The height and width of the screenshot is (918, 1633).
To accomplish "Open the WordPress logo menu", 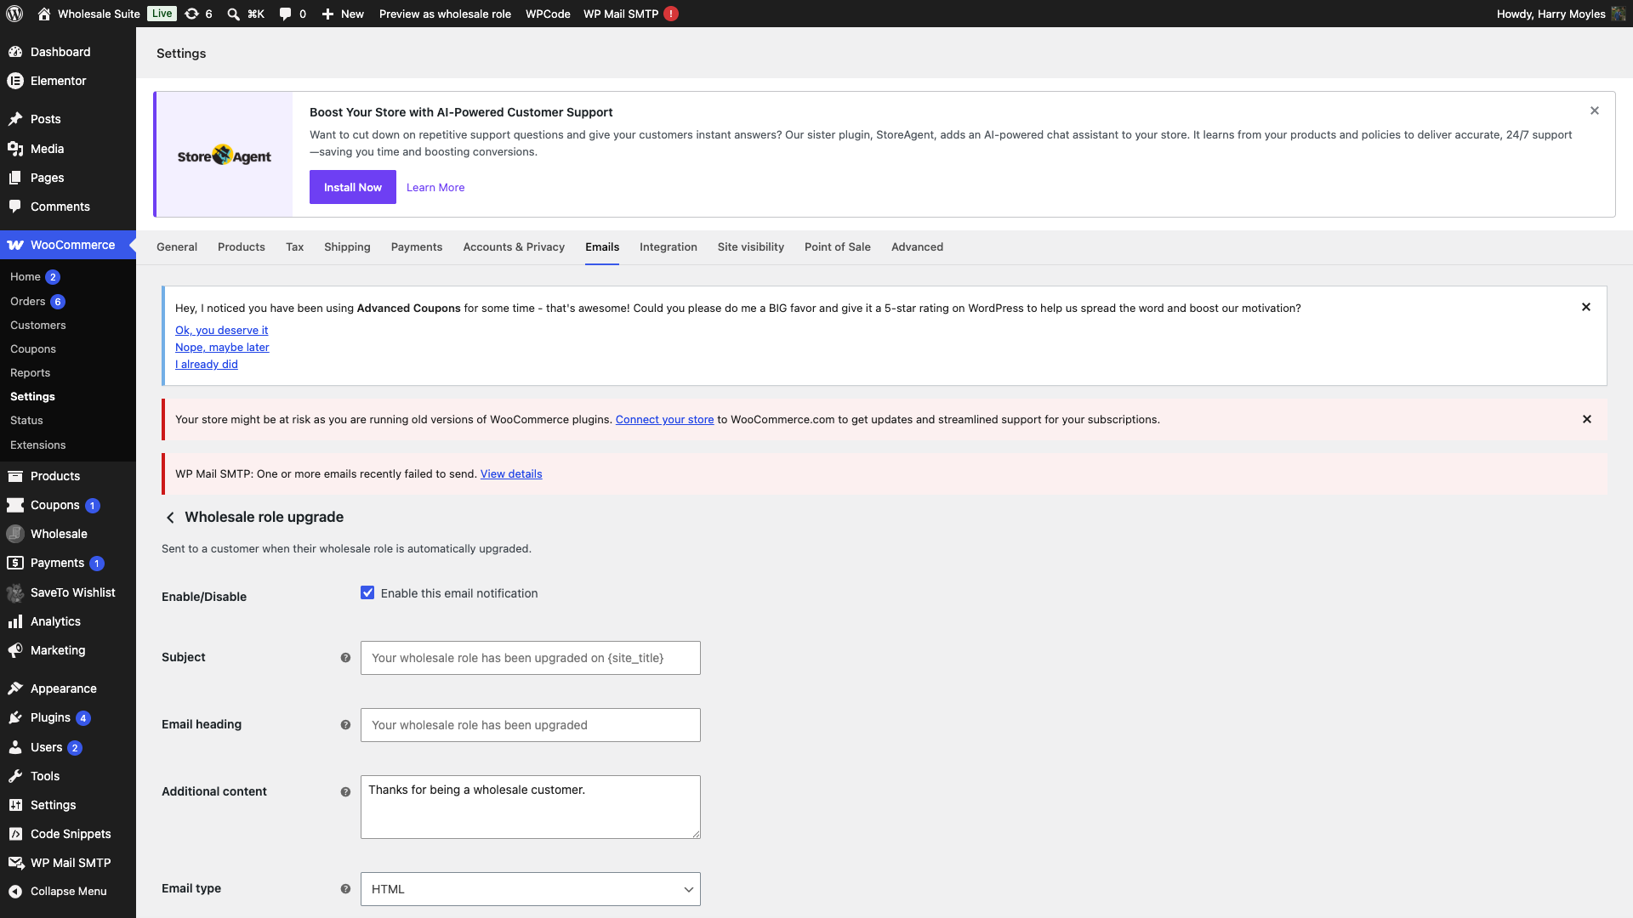I will [14, 14].
